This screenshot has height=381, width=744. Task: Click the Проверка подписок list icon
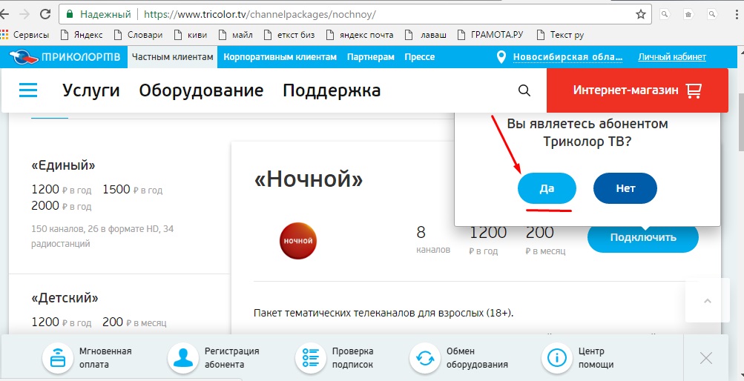pos(310,358)
